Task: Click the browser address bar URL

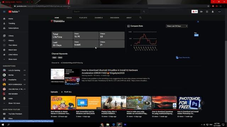Action: click(x=43, y=6)
